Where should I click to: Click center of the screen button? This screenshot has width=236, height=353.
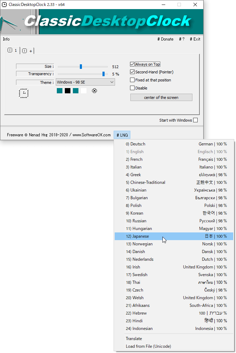(161, 98)
